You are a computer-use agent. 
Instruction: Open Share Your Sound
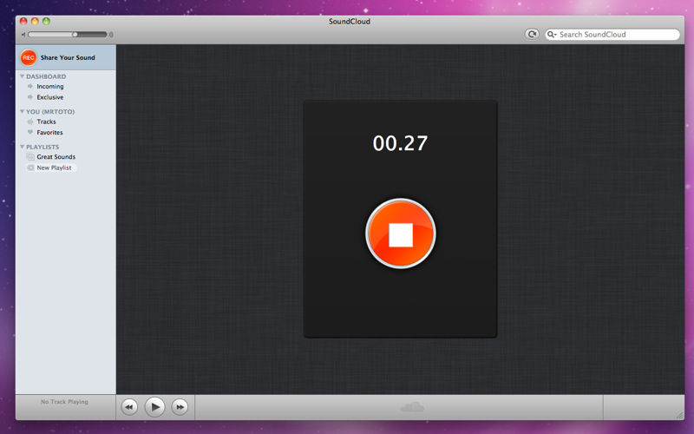(x=66, y=57)
